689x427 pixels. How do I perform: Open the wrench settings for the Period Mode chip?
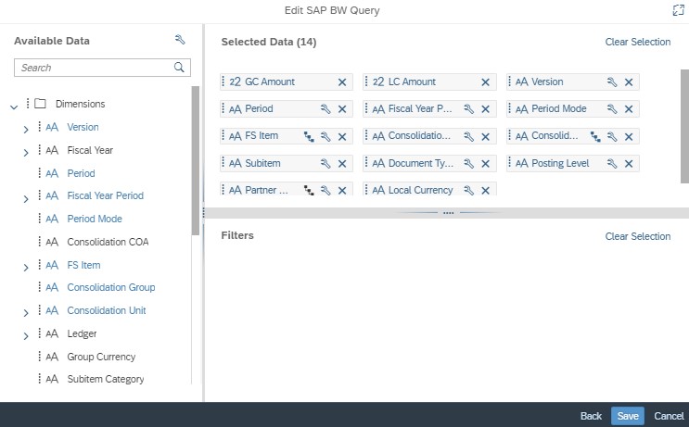tap(612, 109)
